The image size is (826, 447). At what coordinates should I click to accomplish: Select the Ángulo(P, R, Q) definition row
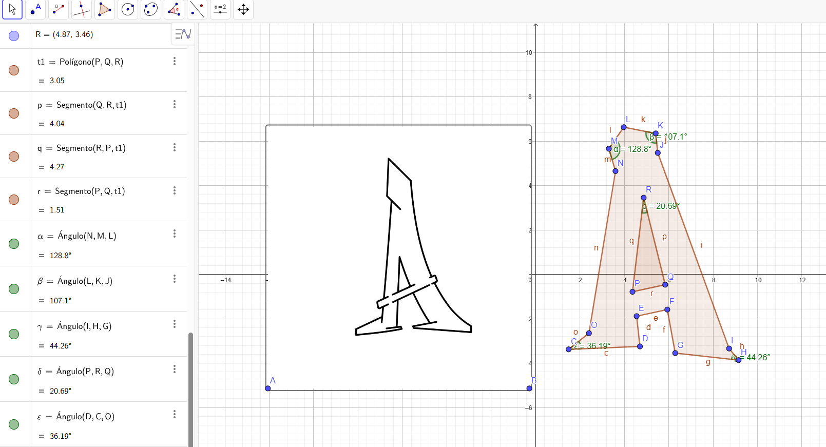(85, 371)
